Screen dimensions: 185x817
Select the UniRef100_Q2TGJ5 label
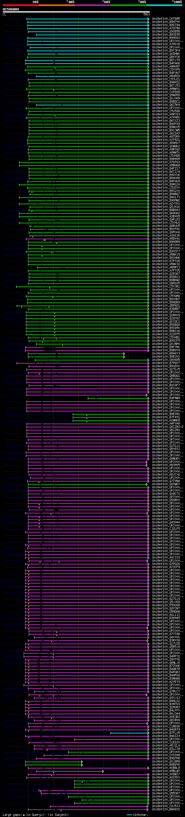pos(166,370)
